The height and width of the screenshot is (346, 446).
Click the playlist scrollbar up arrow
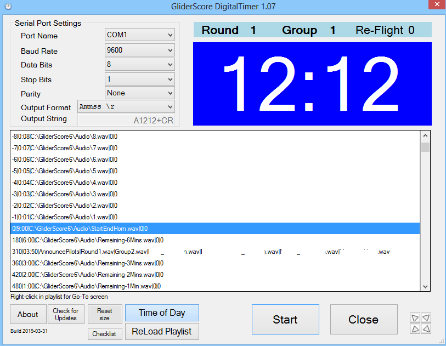click(x=425, y=135)
